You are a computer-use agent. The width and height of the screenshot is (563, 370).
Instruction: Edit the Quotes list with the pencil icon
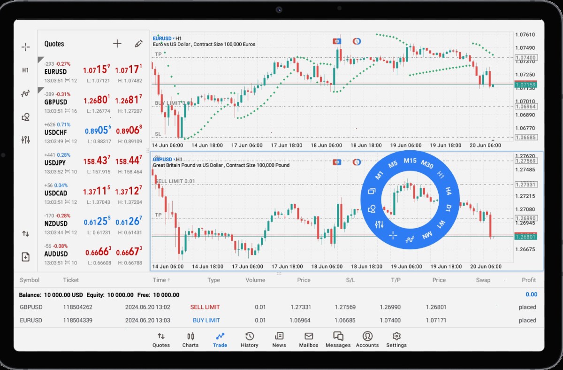[138, 44]
